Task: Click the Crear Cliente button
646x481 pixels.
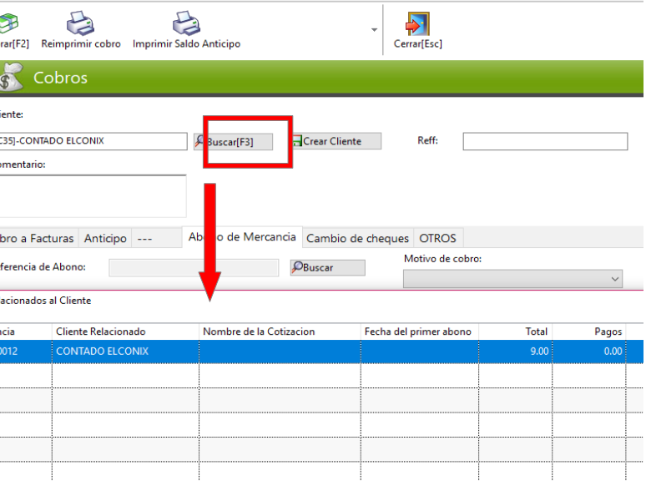Action: pos(336,141)
